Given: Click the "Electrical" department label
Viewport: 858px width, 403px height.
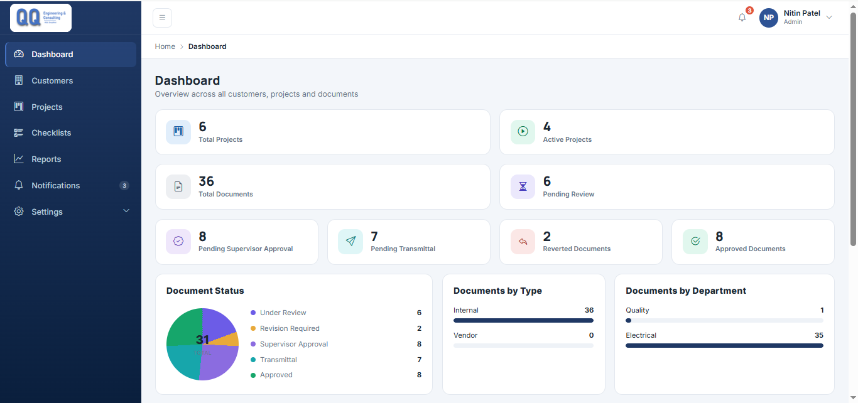Looking at the screenshot, I should (x=641, y=335).
